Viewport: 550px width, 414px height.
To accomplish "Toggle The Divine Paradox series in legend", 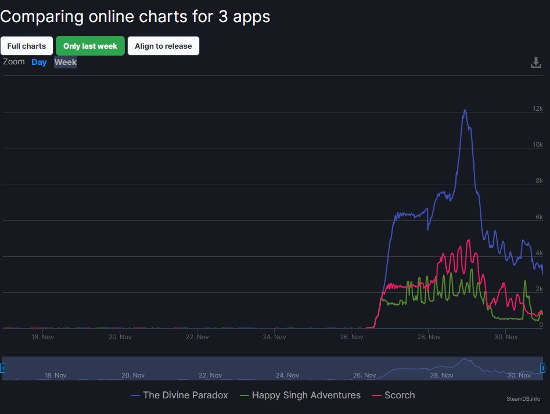I will pyautogui.click(x=179, y=395).
